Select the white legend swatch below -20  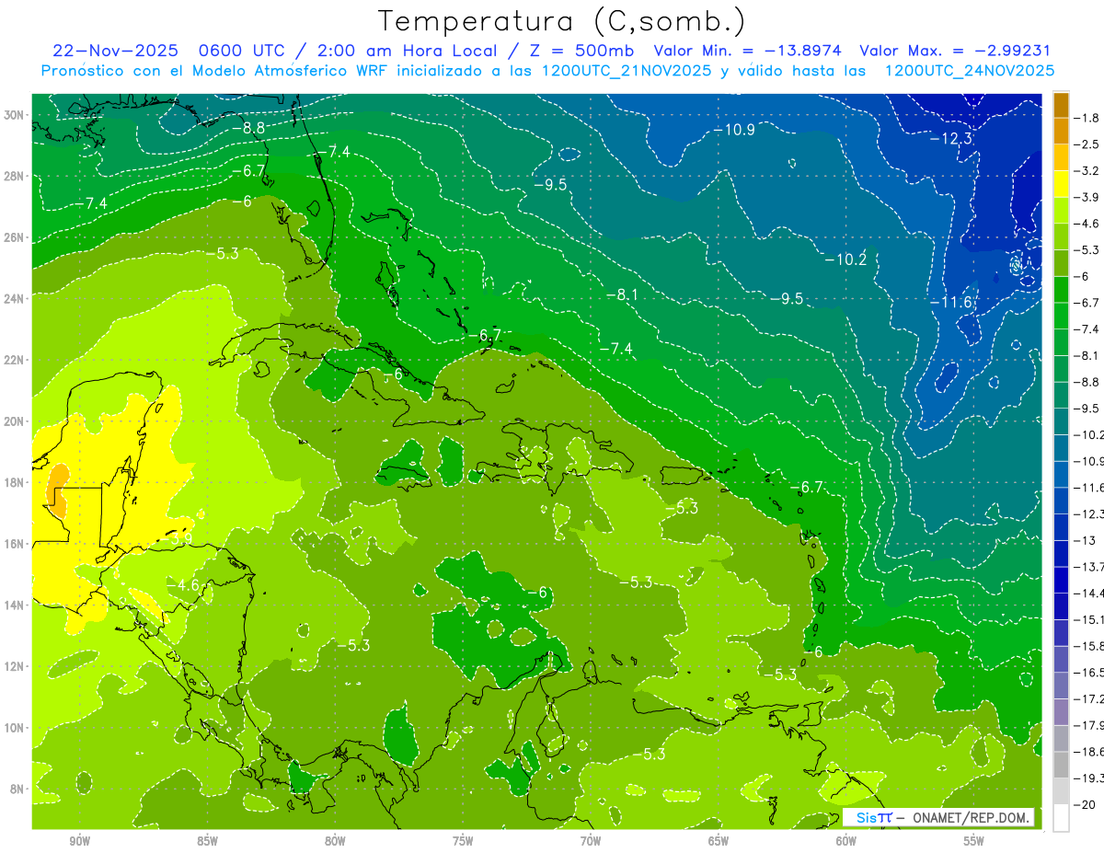1062,817
